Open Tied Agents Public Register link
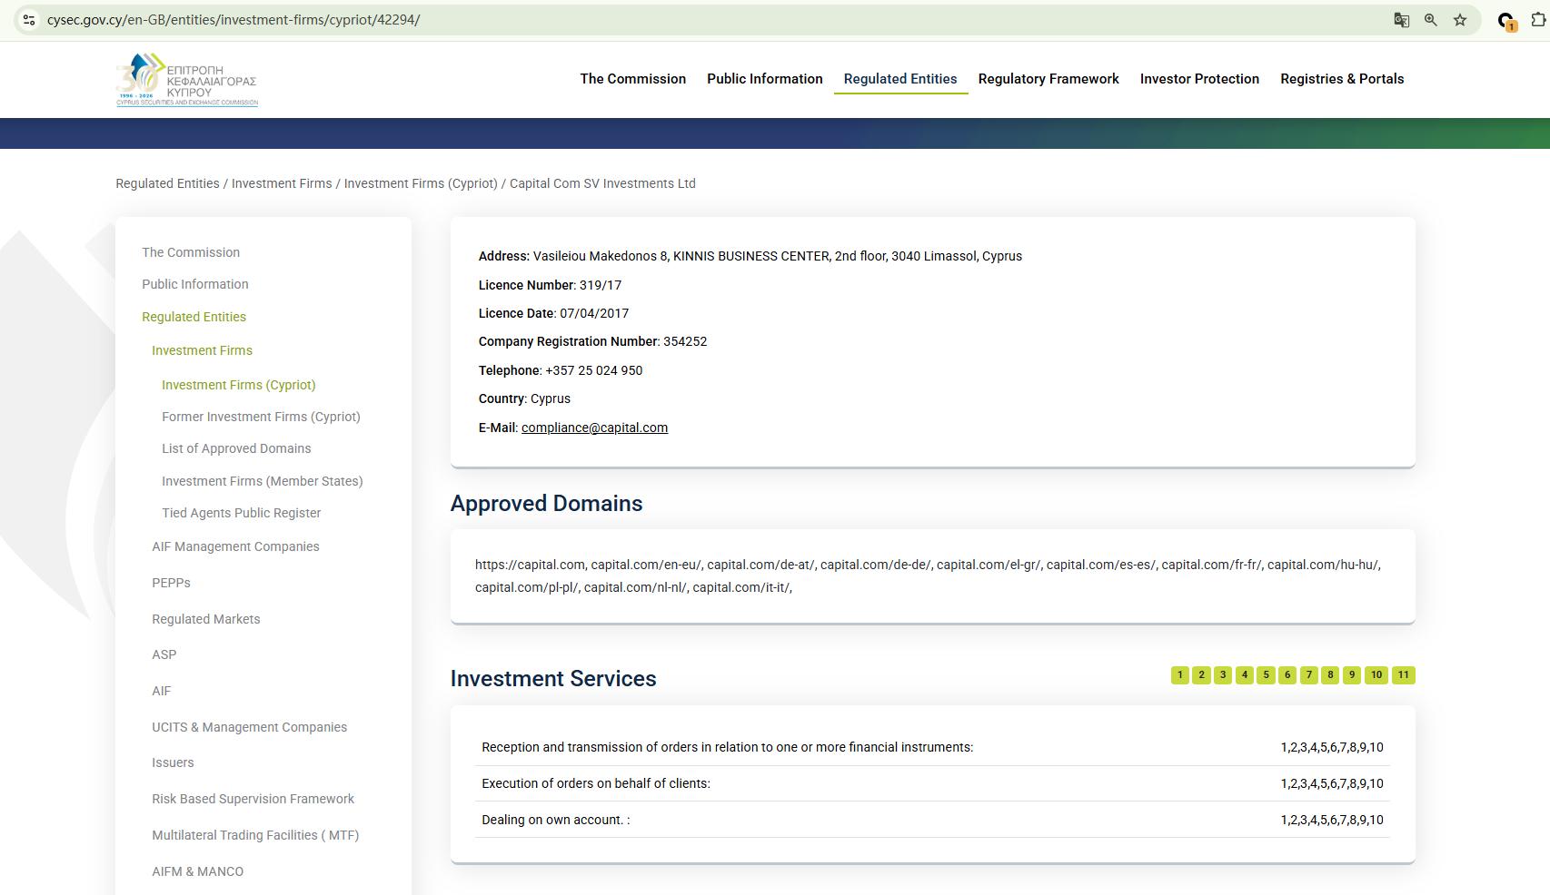Image resolution: width=1550 pixels, height=895 pixels. (x=241, y=513)
